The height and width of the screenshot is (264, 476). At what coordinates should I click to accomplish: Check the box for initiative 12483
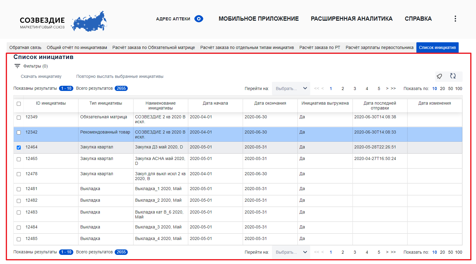(x=19, y=213)
